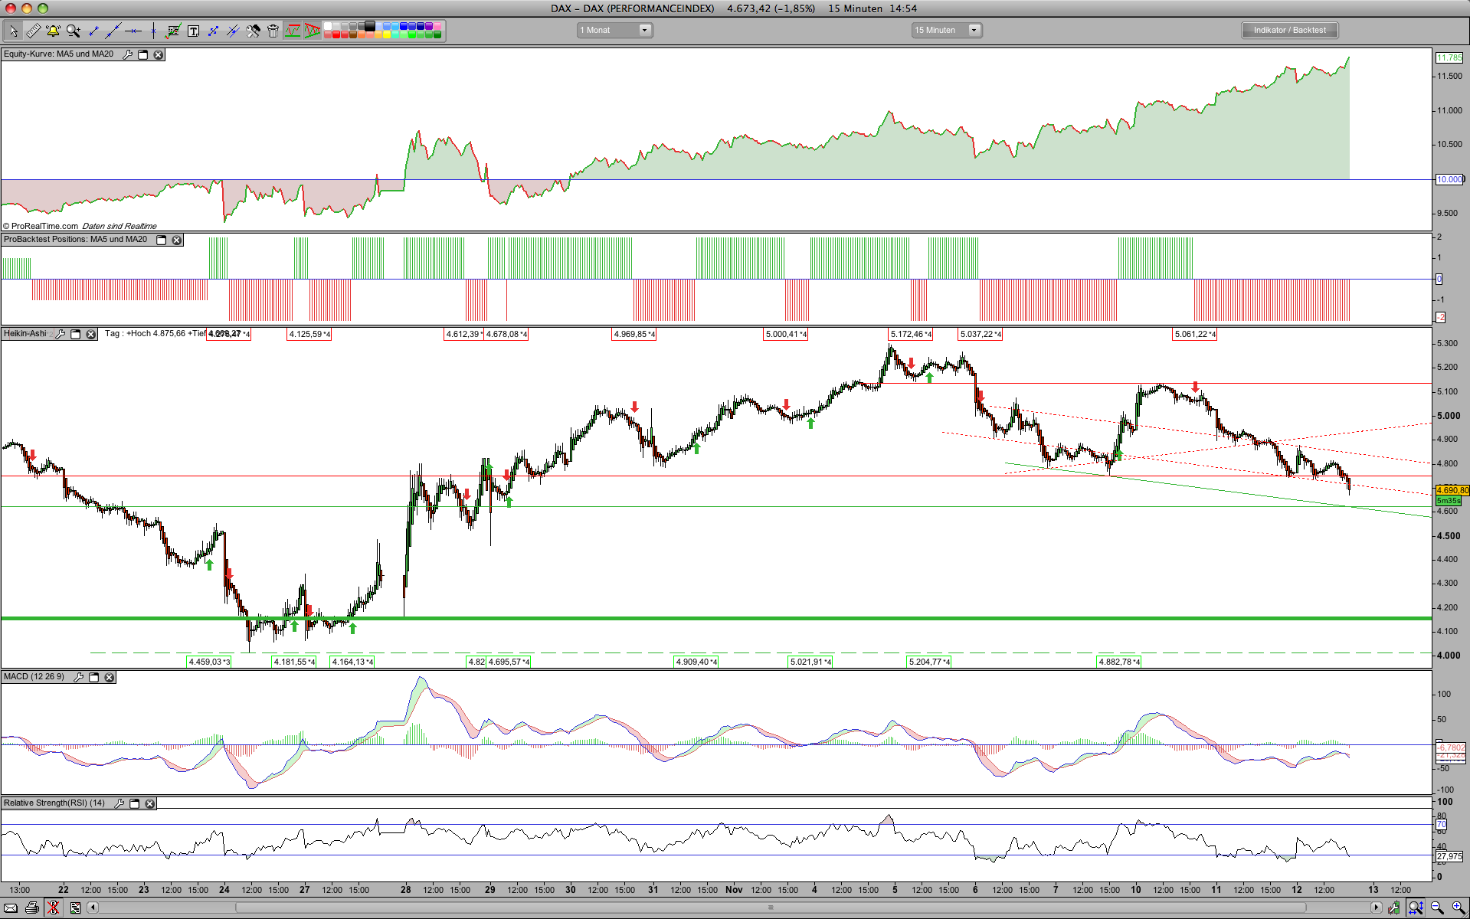
Task: Select the arrow cursor tool
Action: [x=13, y=31]
